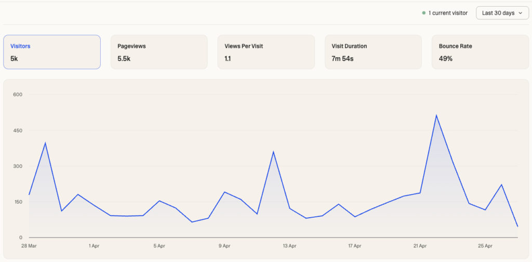
Task: Open the Views Per Visit card
Action: tap(266, 52)
